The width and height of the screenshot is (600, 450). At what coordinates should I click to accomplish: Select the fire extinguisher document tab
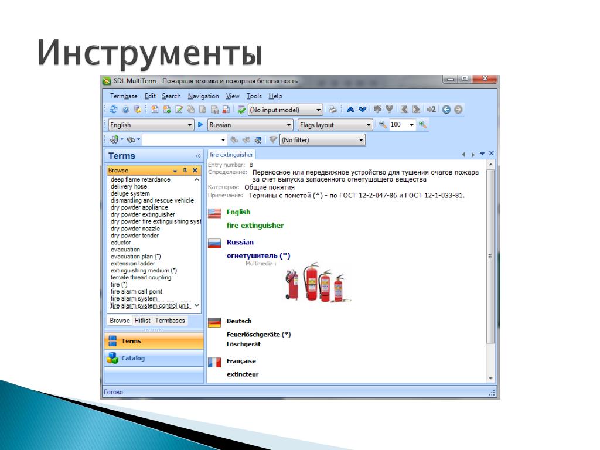tap(231, 155)
